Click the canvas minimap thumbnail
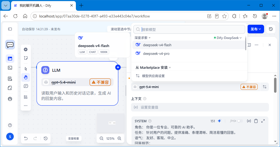 111,123
